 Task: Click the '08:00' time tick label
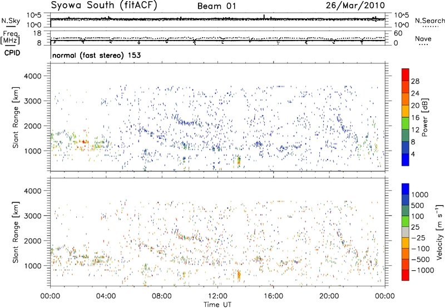point(162,296)
